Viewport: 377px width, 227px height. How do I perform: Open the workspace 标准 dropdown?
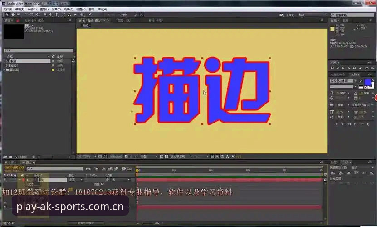coord(313,15)
